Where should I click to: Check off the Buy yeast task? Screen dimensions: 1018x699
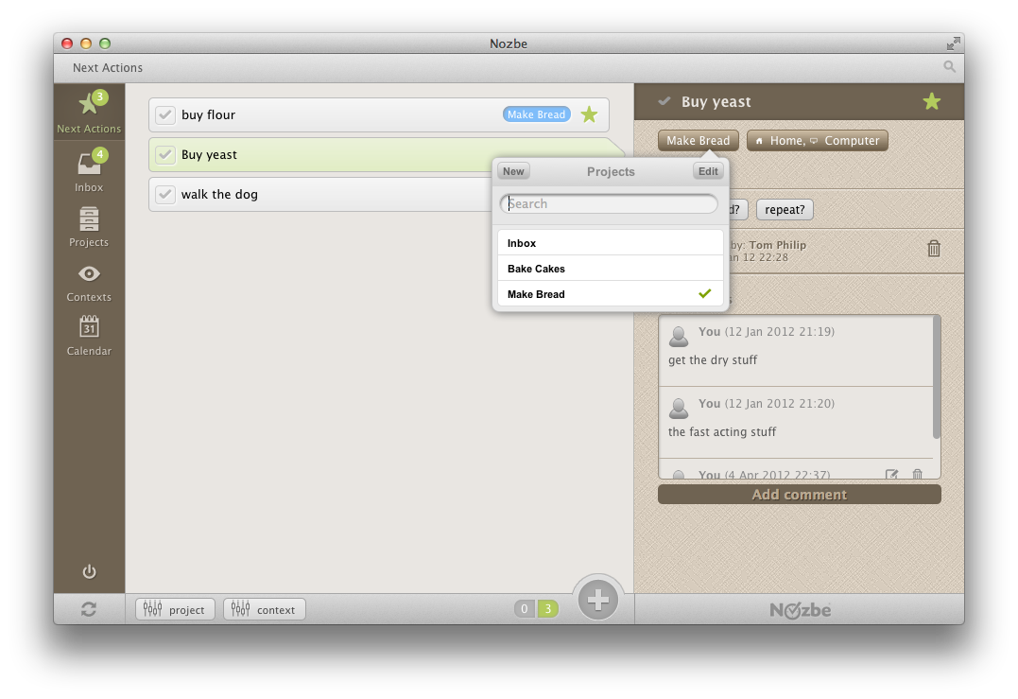[165, 154]
